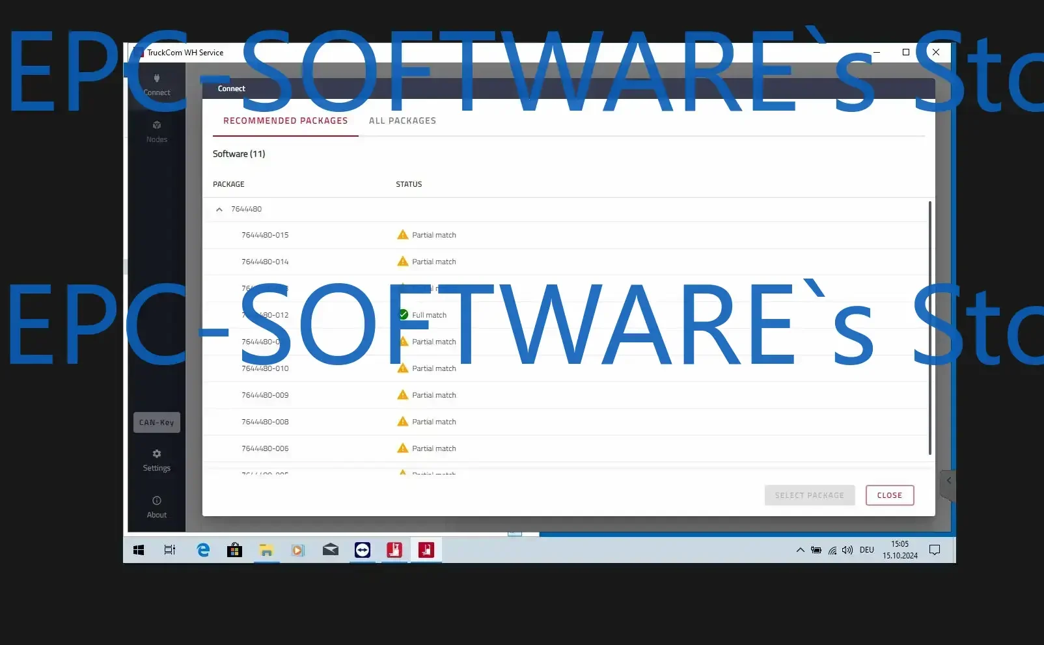Click the Close button in the dialog

(x=890, y=495)
